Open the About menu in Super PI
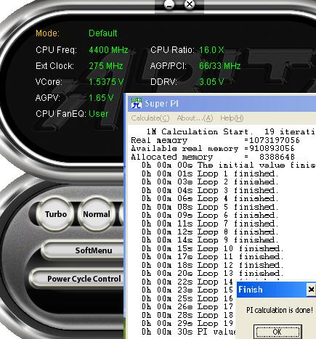This screenshot has height=339, width=316. click(195, 118)
